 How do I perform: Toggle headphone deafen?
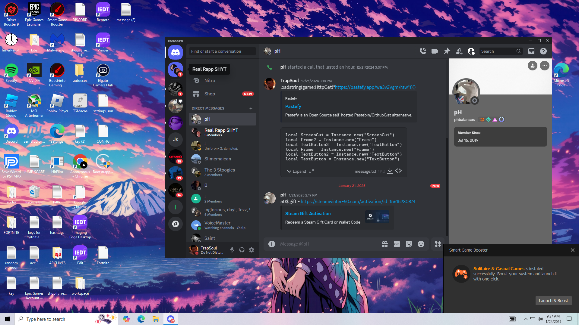242,250
